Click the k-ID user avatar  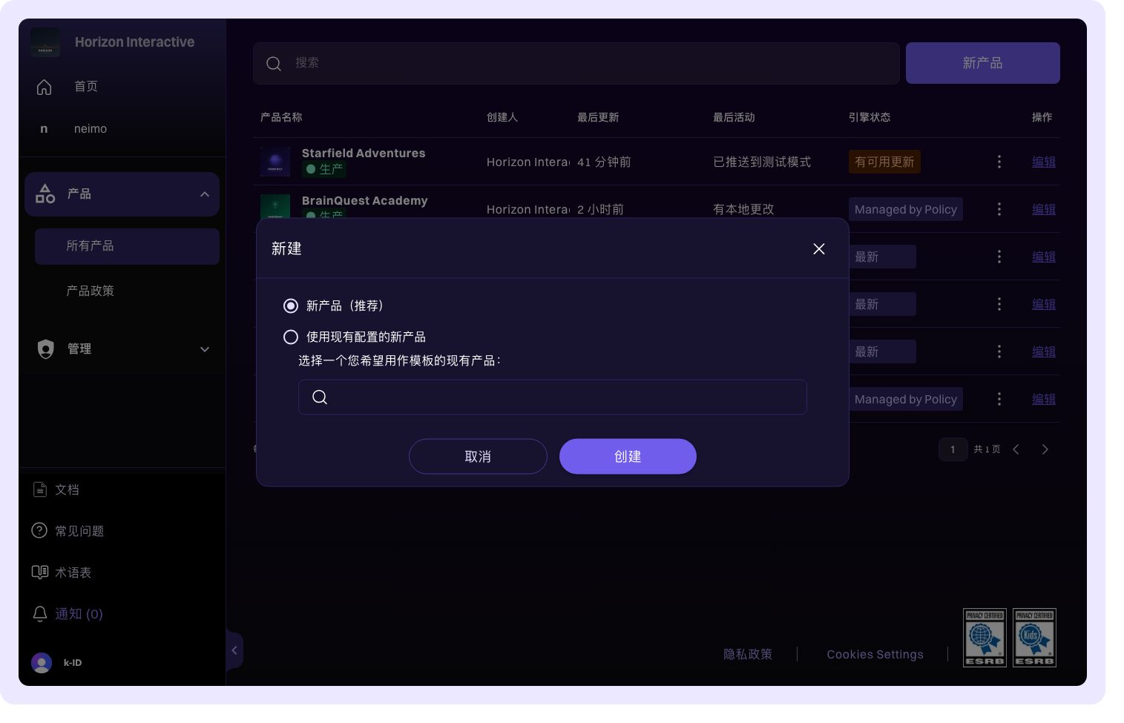tap(42, 663)
